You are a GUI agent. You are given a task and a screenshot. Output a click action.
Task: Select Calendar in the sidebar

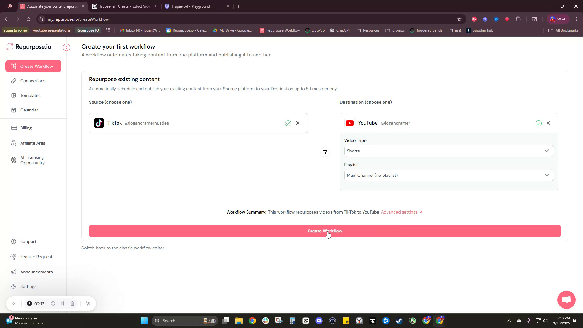click(x=29, y=110)
